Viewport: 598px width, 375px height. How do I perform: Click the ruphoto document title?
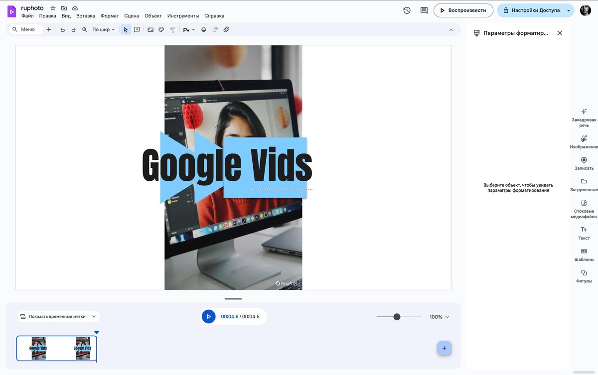pyautogui.click(x=32, y=8)
